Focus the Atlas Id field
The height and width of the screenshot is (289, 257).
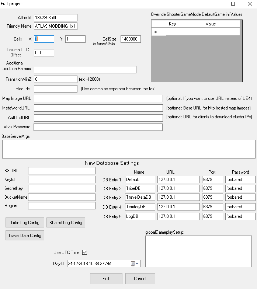click(x=55, y=18)
